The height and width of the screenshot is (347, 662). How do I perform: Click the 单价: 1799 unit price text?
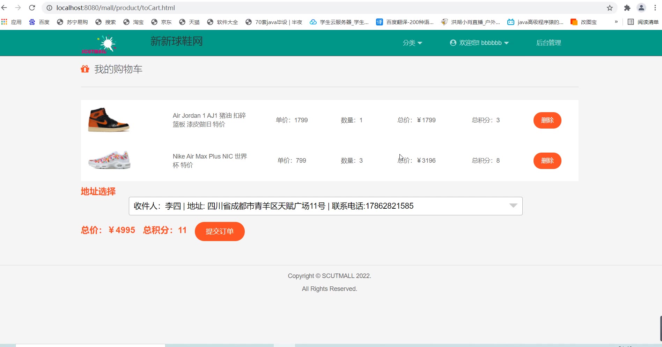[292, 120]
